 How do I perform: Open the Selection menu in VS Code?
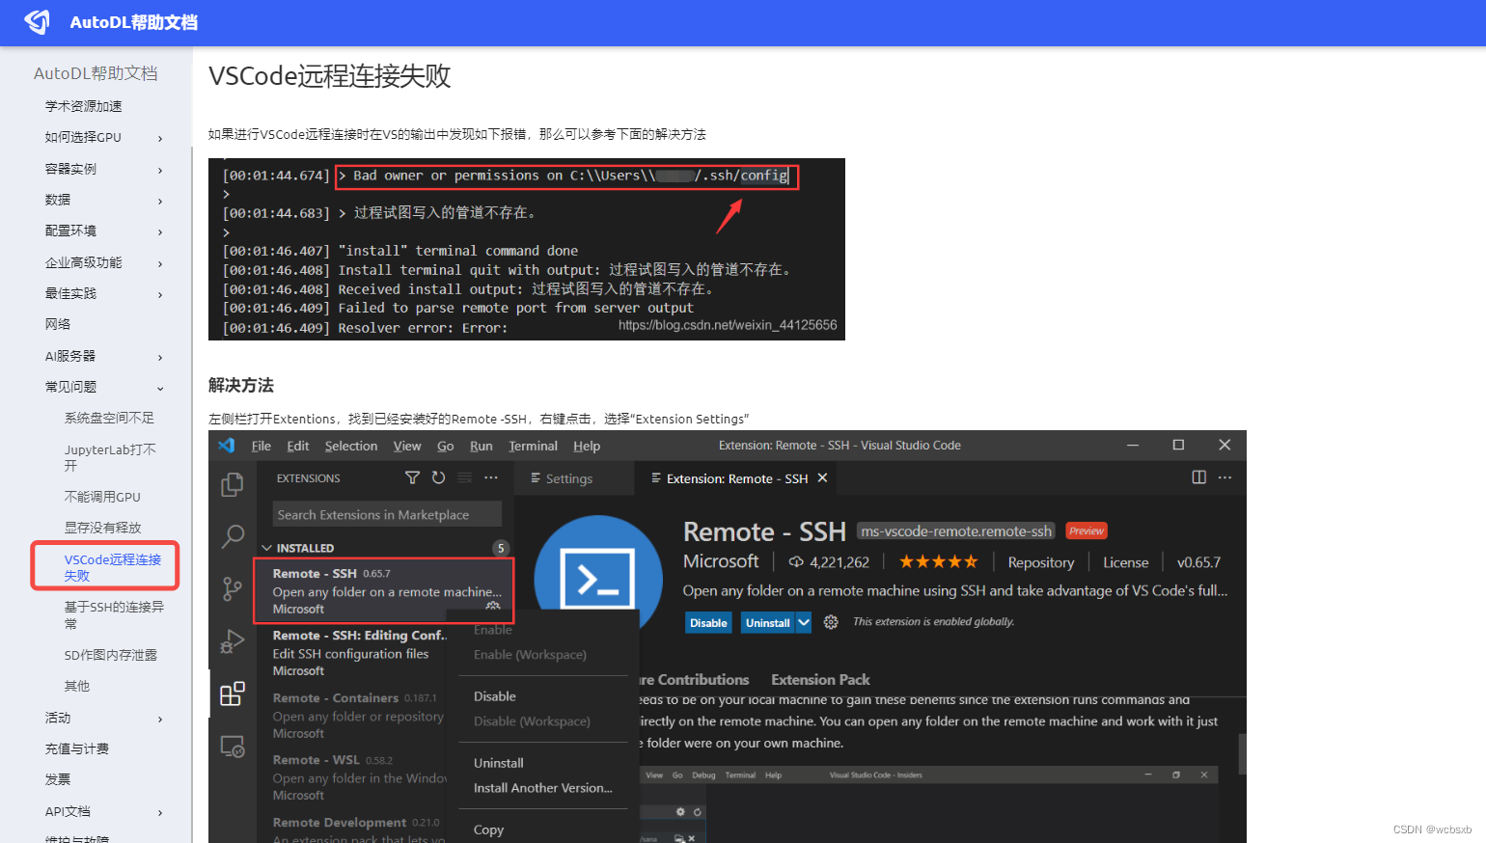(x=351, y=446)
